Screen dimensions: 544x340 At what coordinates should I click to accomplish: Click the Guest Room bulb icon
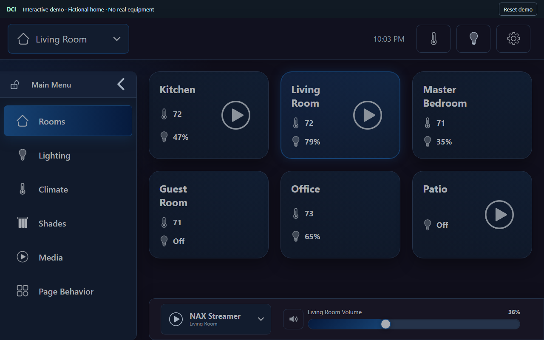click(164, 241)
